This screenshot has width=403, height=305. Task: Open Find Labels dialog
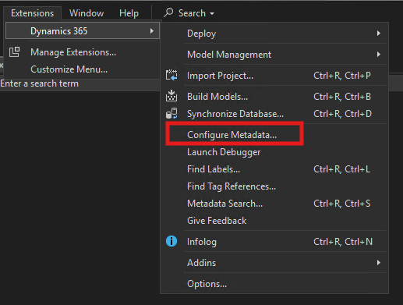(x=274, y=169)
